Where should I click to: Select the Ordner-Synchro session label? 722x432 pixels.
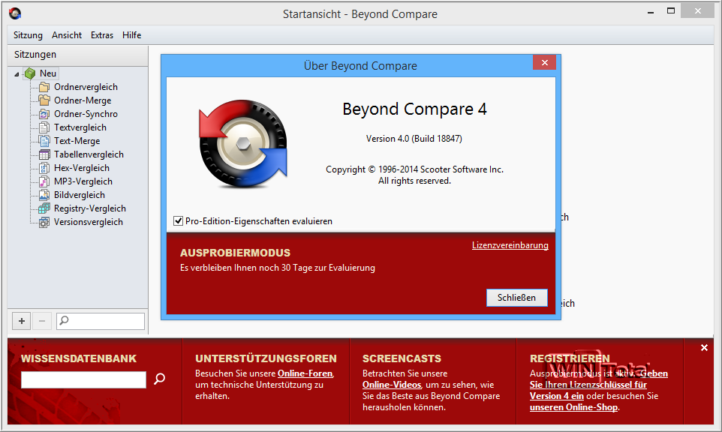[86, 114]
